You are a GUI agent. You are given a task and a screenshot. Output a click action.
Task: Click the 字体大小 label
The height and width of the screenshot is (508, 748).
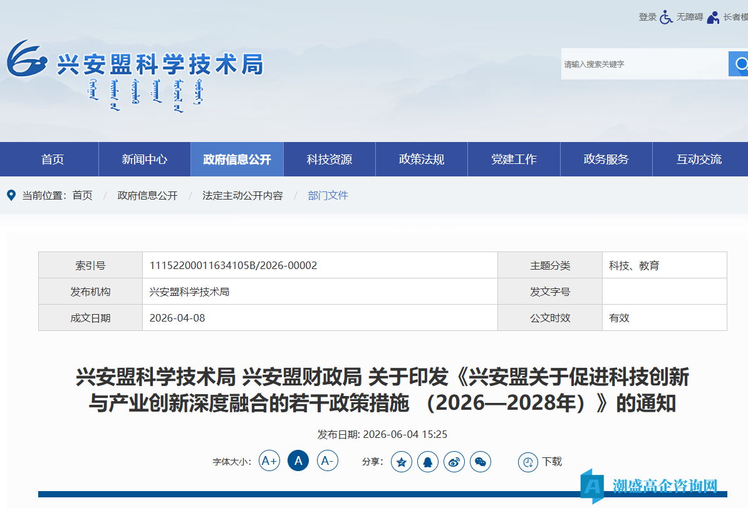pos(231,462)
